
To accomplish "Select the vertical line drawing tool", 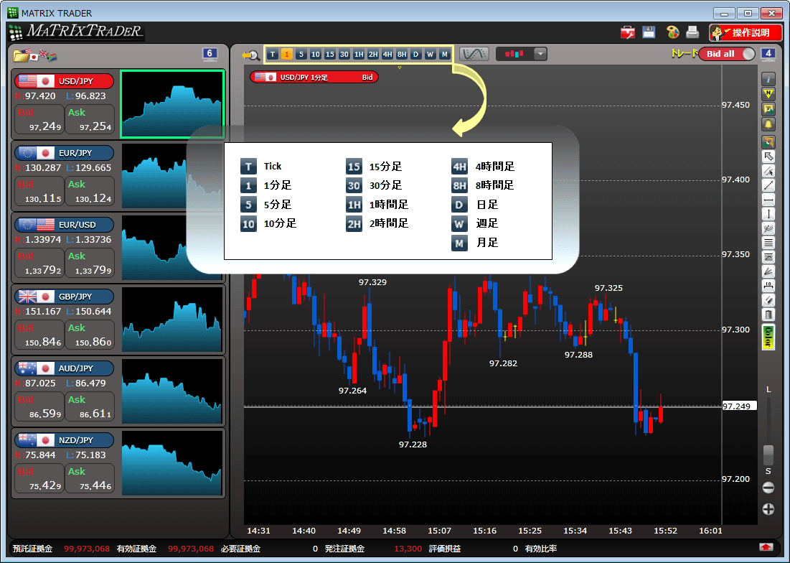I will (768, 214).
